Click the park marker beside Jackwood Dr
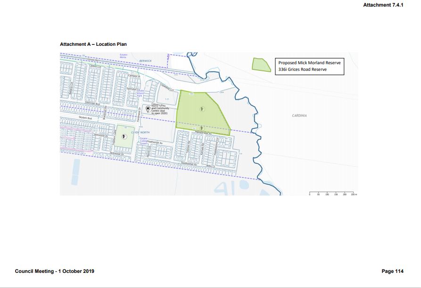Image resolution: width=421 pixels, height=288 pixels. click(124, 137)
